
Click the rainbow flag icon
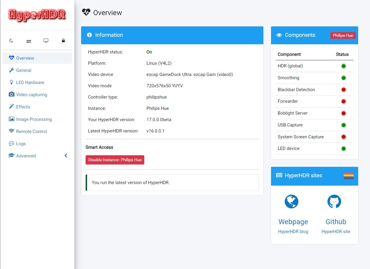point(348,176)
